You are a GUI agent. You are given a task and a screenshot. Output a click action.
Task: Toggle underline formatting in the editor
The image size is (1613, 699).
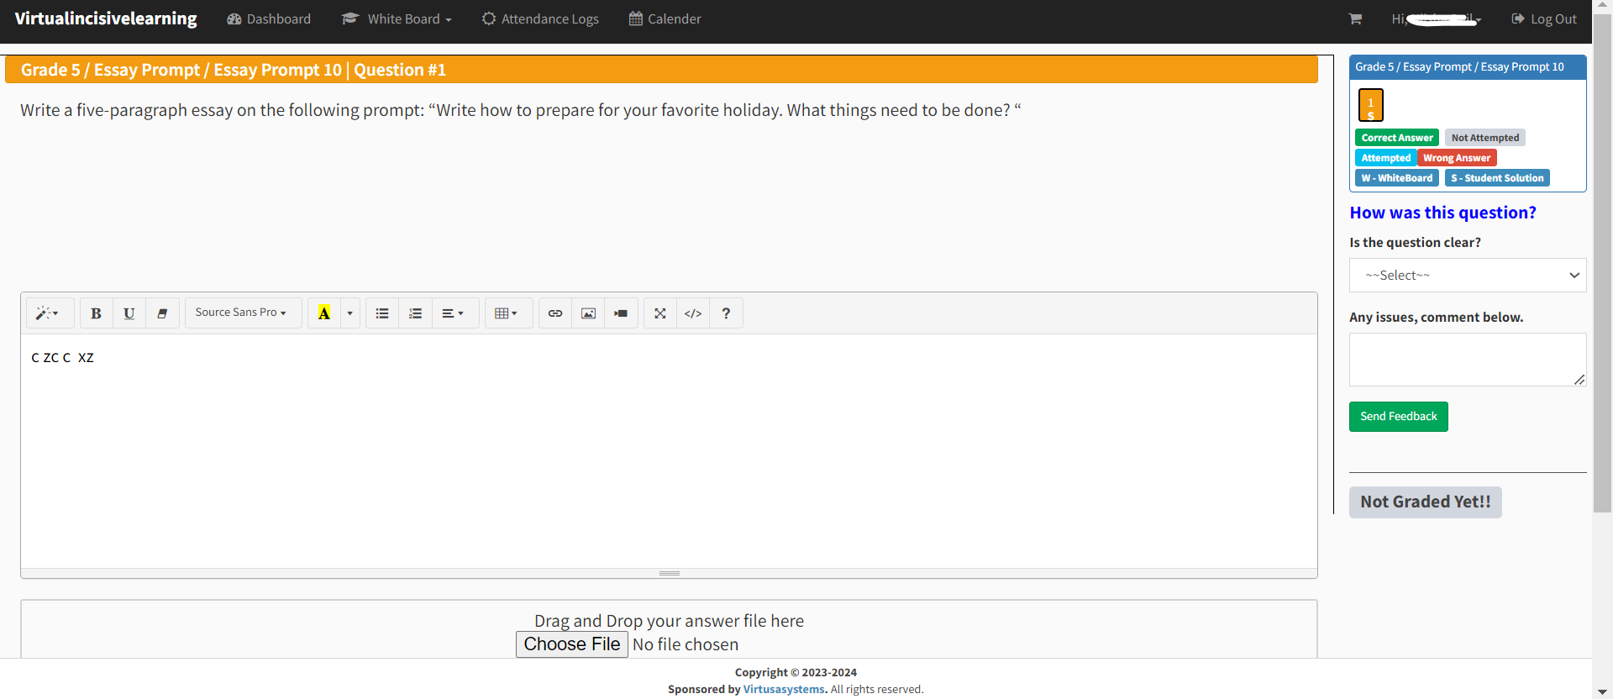129,313
